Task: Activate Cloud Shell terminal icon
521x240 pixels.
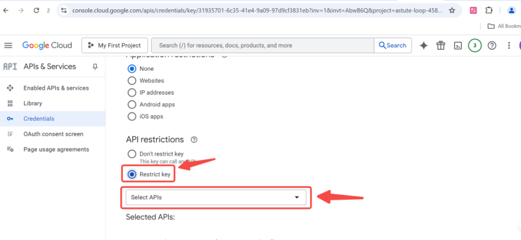Action: [458, 45]
